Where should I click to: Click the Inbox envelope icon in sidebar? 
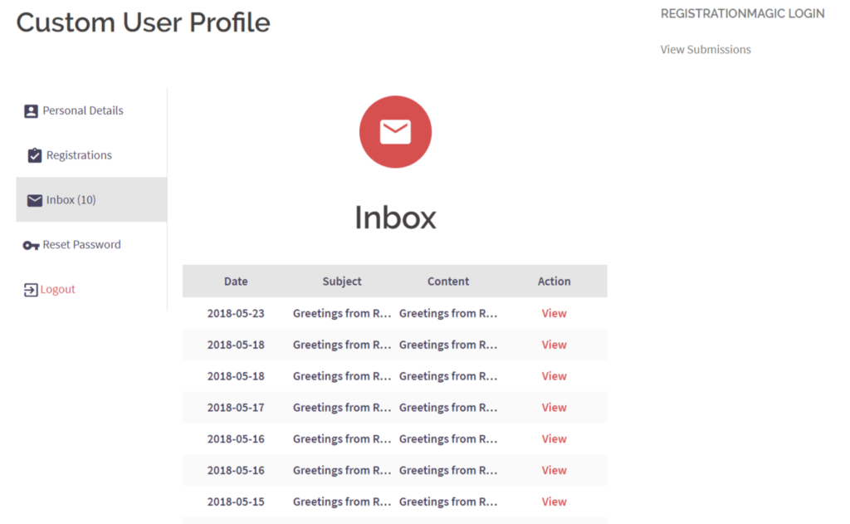point(34,199)
